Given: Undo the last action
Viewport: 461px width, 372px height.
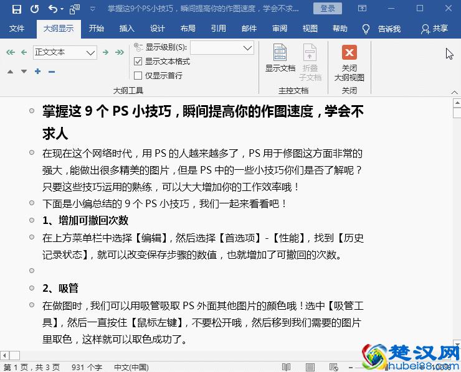Looking at the screenshot, I should [x=52, y=9].
